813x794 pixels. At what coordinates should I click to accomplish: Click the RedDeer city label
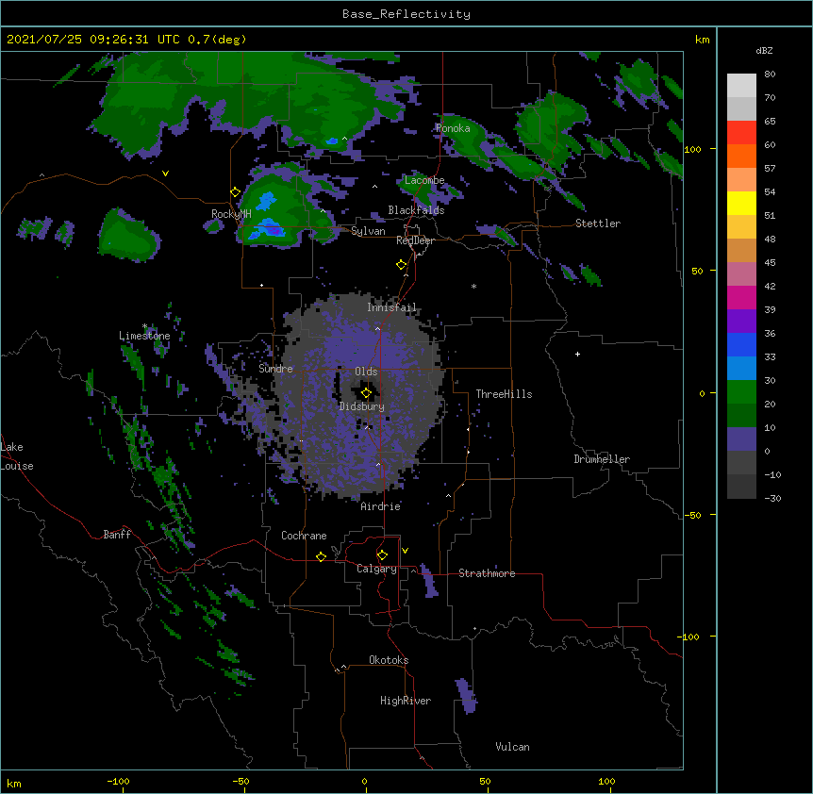[415, 240]
